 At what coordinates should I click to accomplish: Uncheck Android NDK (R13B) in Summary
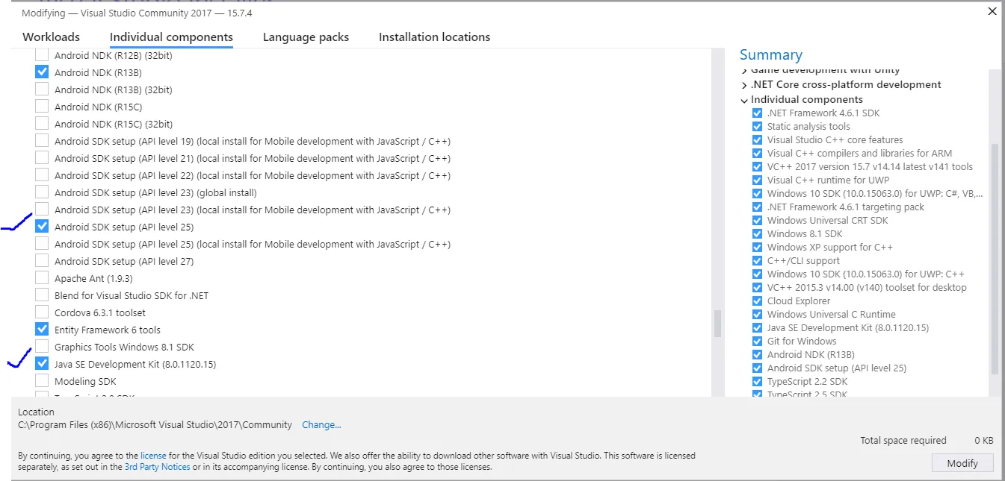tap(757, 355)
